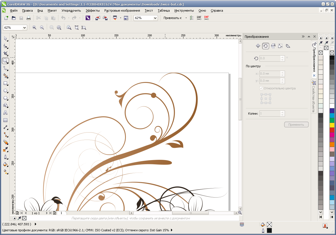Expand coordinates info arrow in status bar
The width and height of the screenshot is (336, 235).
[x=35, y=224]
